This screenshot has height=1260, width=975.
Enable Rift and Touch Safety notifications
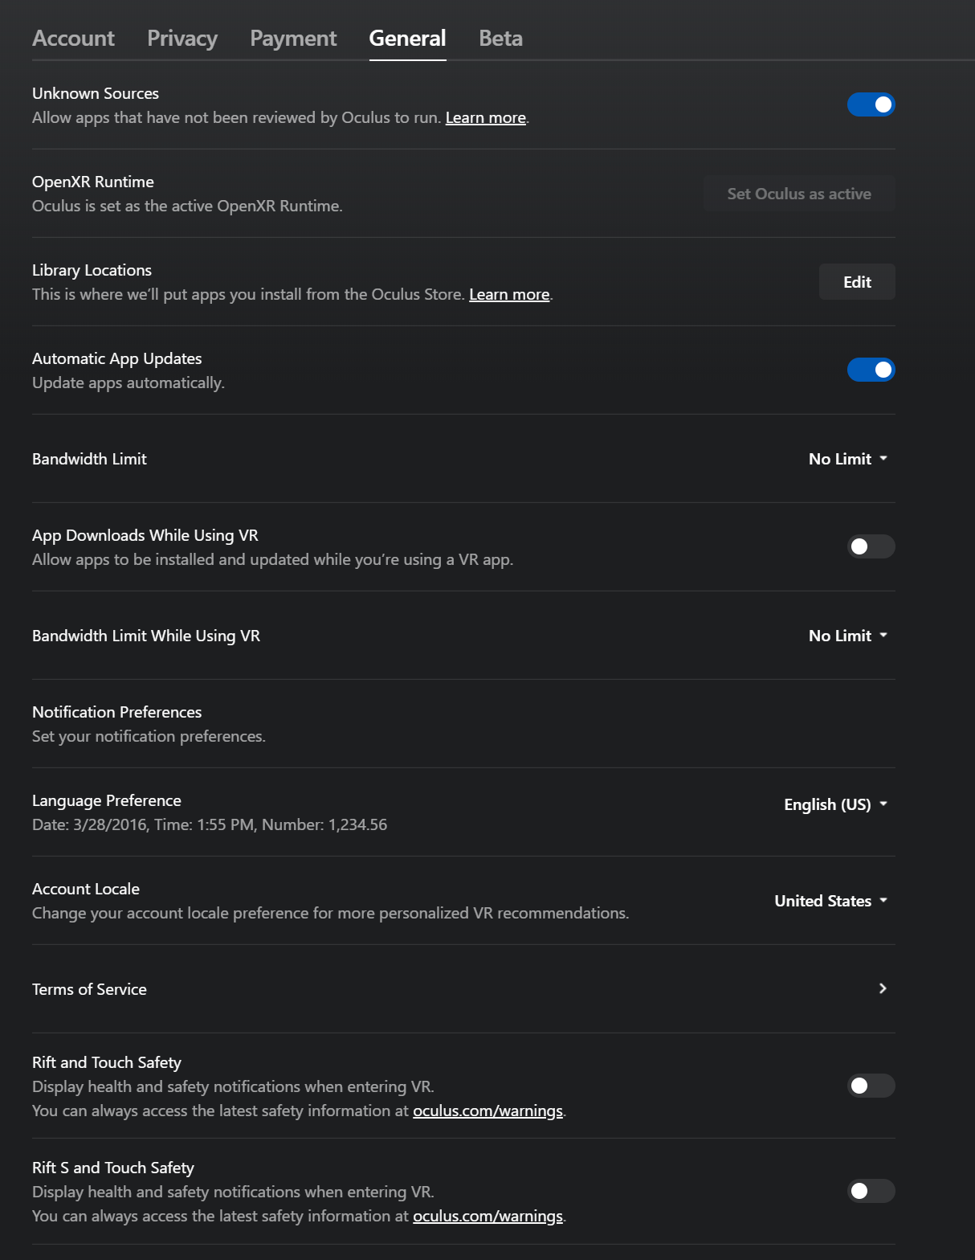pyautogui.click(x=871, y=1086)
